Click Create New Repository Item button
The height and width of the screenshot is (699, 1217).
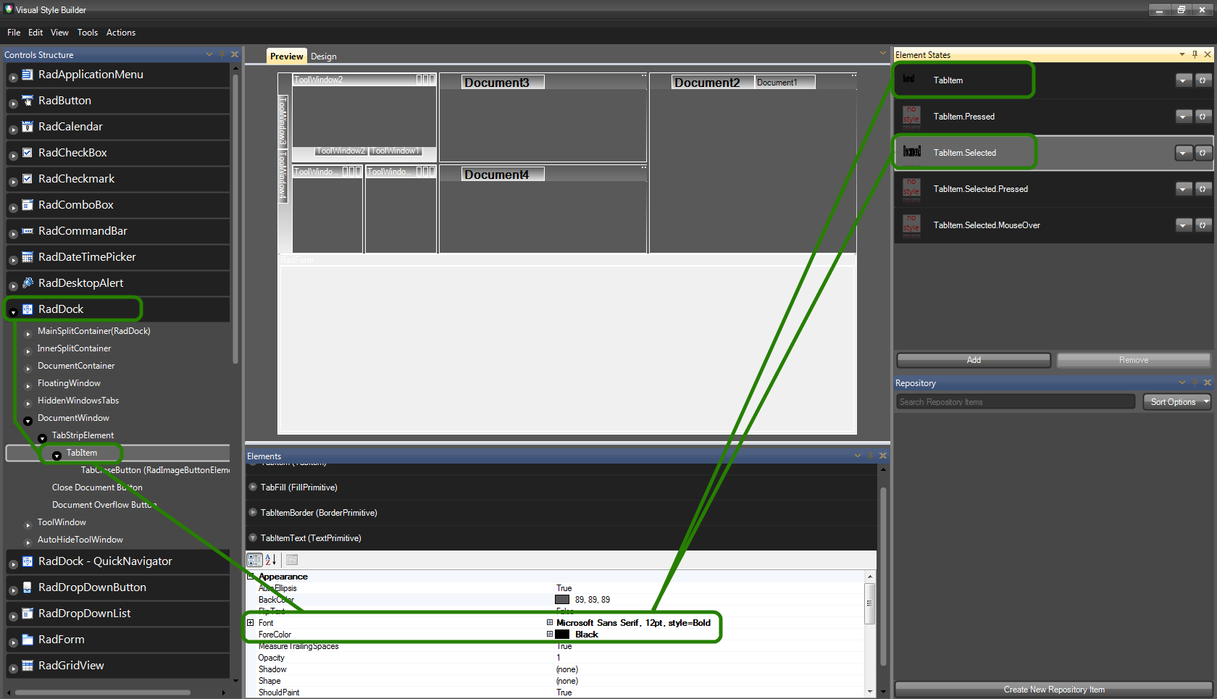click(x=1054, y=690)
